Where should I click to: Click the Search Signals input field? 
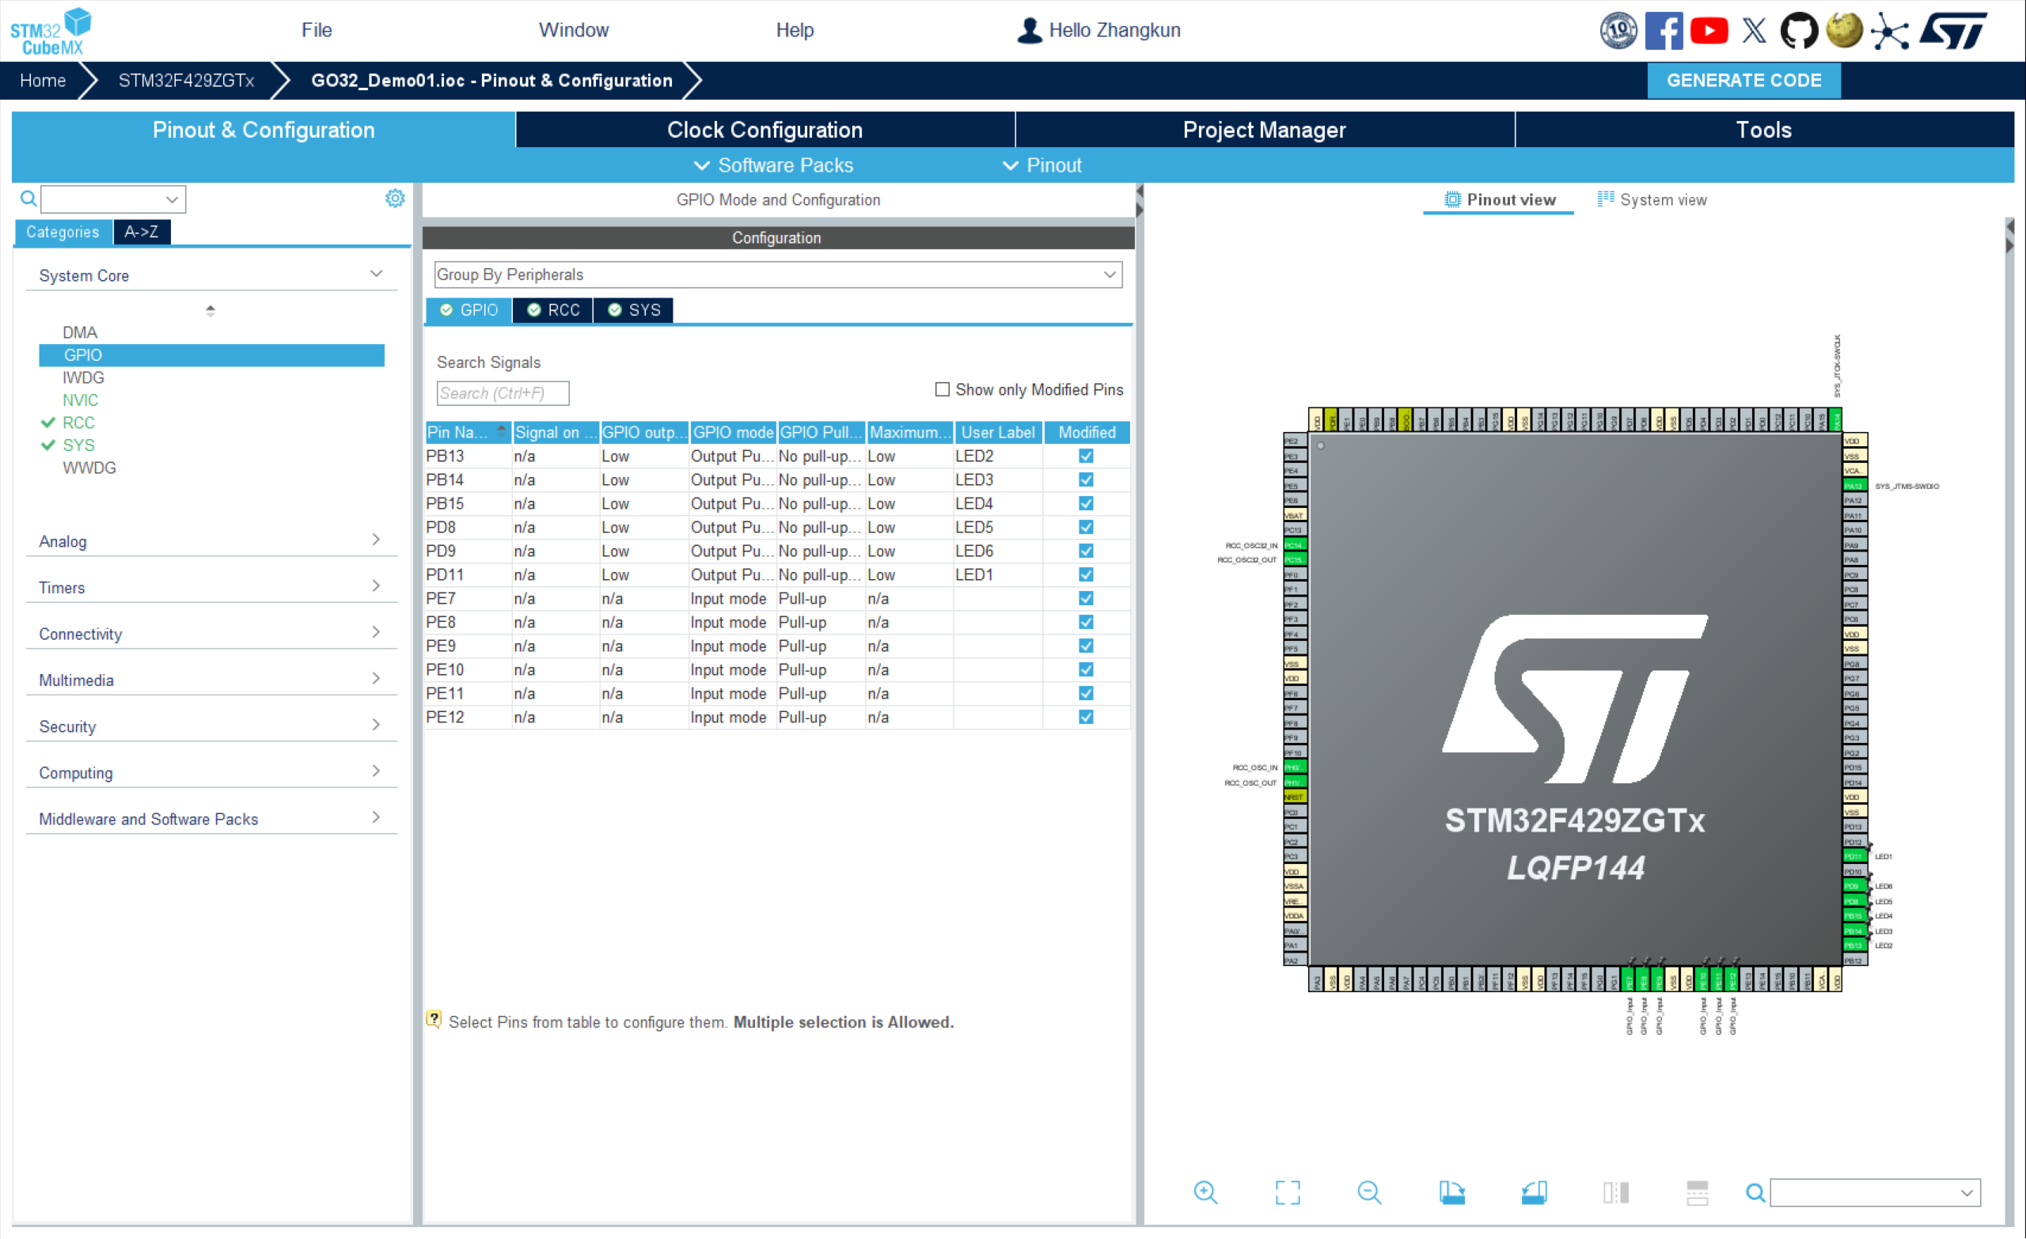pyautogui.click(x=502, y=393)
